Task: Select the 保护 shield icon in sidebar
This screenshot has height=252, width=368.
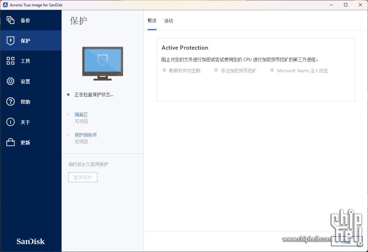Action: click(x=11, y=40)
